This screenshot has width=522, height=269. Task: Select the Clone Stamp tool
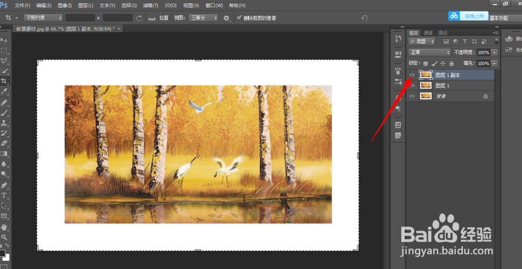pos(4,123)
